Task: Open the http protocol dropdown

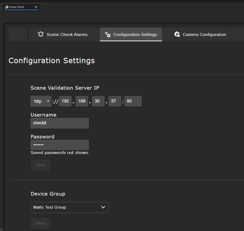Action: pyautogui.click(x=41, y=101)
